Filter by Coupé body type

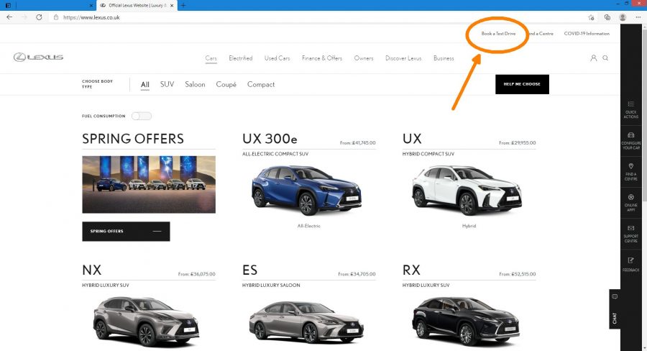[x=226, y=84]
